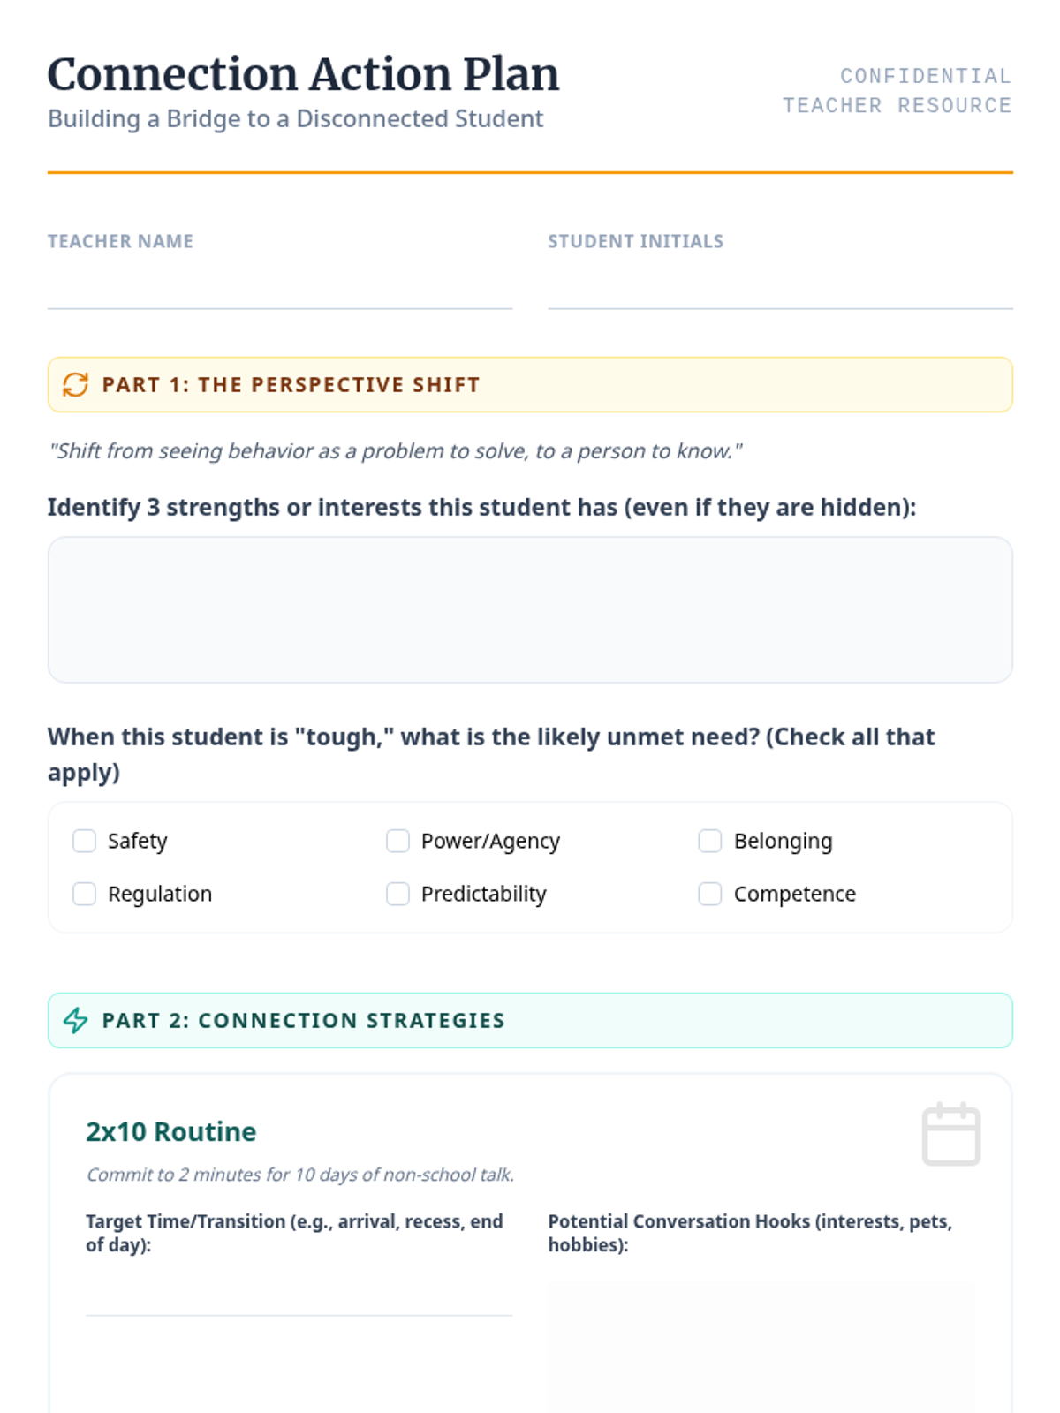Mark the Competence checkbox
The height and width of the screenshot is (1413, 1060).
click(710, 894)
